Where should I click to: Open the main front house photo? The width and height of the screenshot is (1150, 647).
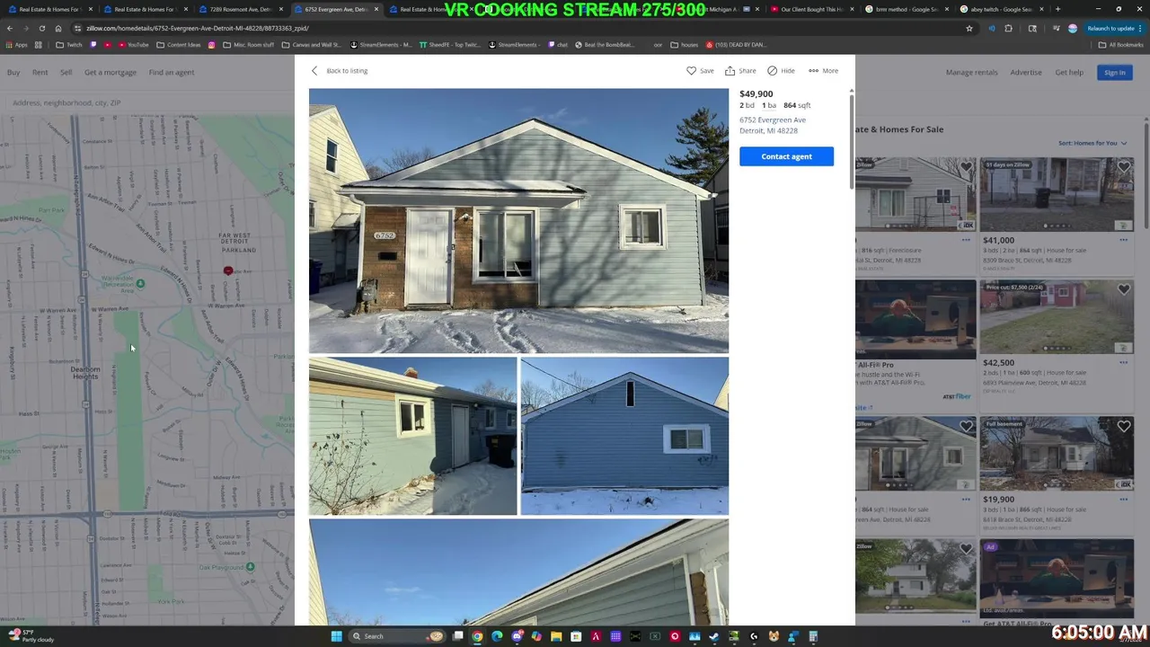[518, 220]
